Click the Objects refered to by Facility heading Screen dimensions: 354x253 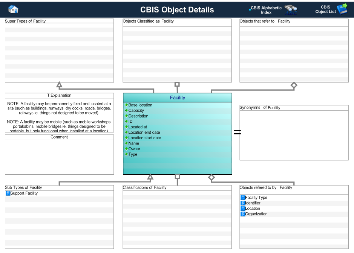[266, 187]
